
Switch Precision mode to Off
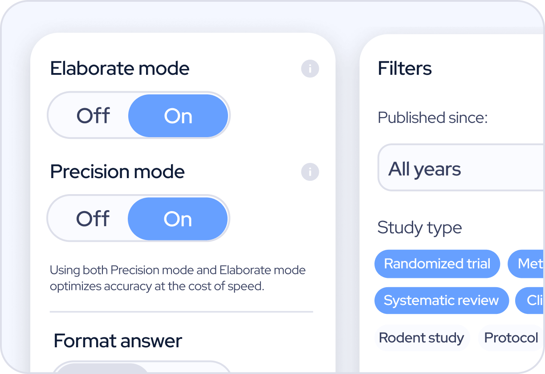tap(93, 219)
